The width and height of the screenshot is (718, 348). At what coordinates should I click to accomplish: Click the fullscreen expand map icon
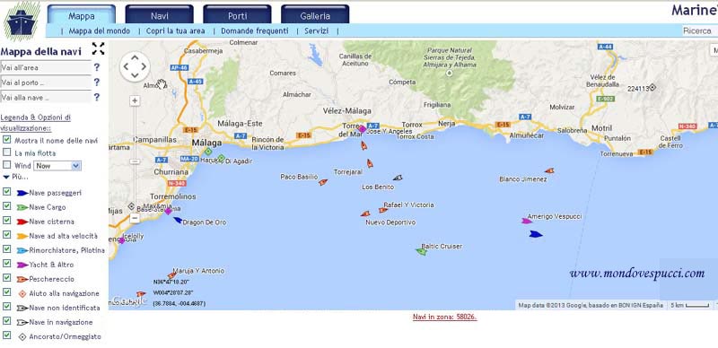[98, 48]
